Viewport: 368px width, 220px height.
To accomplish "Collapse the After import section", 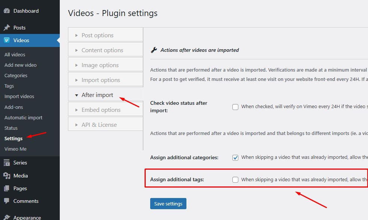I will coord(97,95).
